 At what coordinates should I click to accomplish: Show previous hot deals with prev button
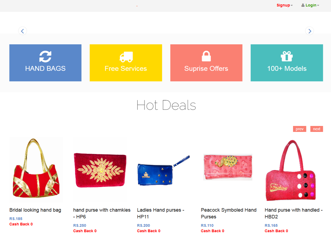(x=300, y=129)
